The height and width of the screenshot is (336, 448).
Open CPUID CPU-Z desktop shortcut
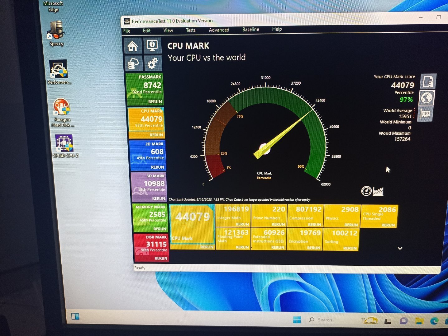(65, 146)
